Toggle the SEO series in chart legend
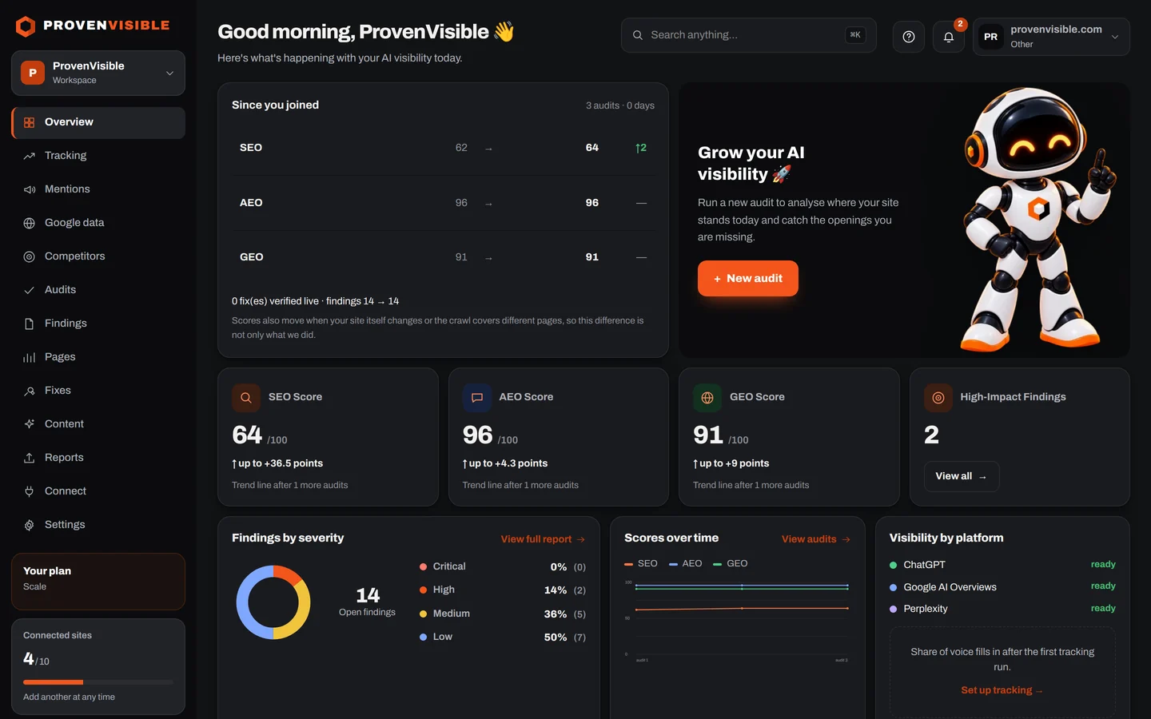1151x719 pixels. click(x=641, y=563)
